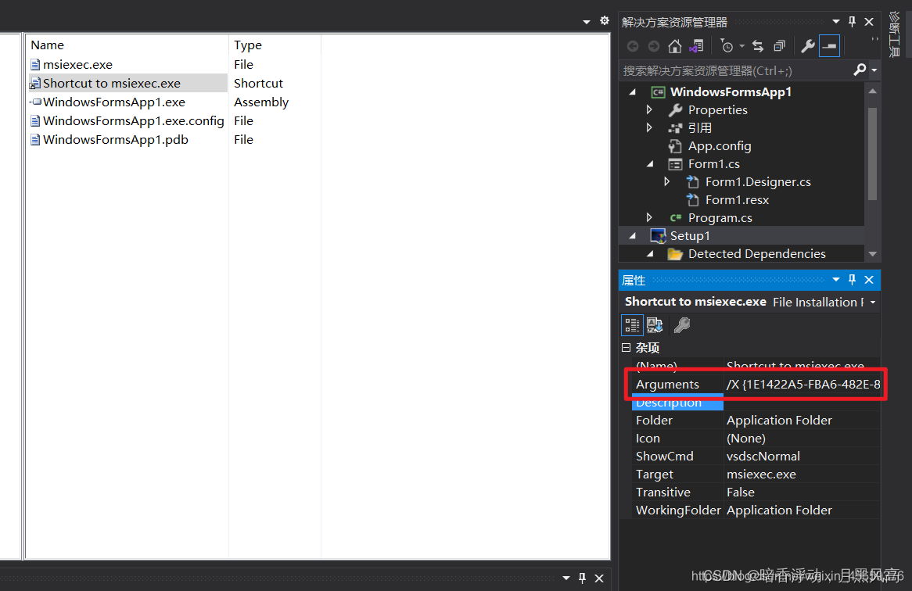
Task: Click the WindowsFormsApp1 C# project icon
Action: 659,91
